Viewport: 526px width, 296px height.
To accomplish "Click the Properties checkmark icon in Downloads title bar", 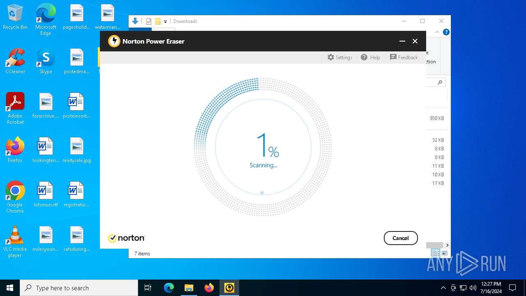I will tap(149, 21).
